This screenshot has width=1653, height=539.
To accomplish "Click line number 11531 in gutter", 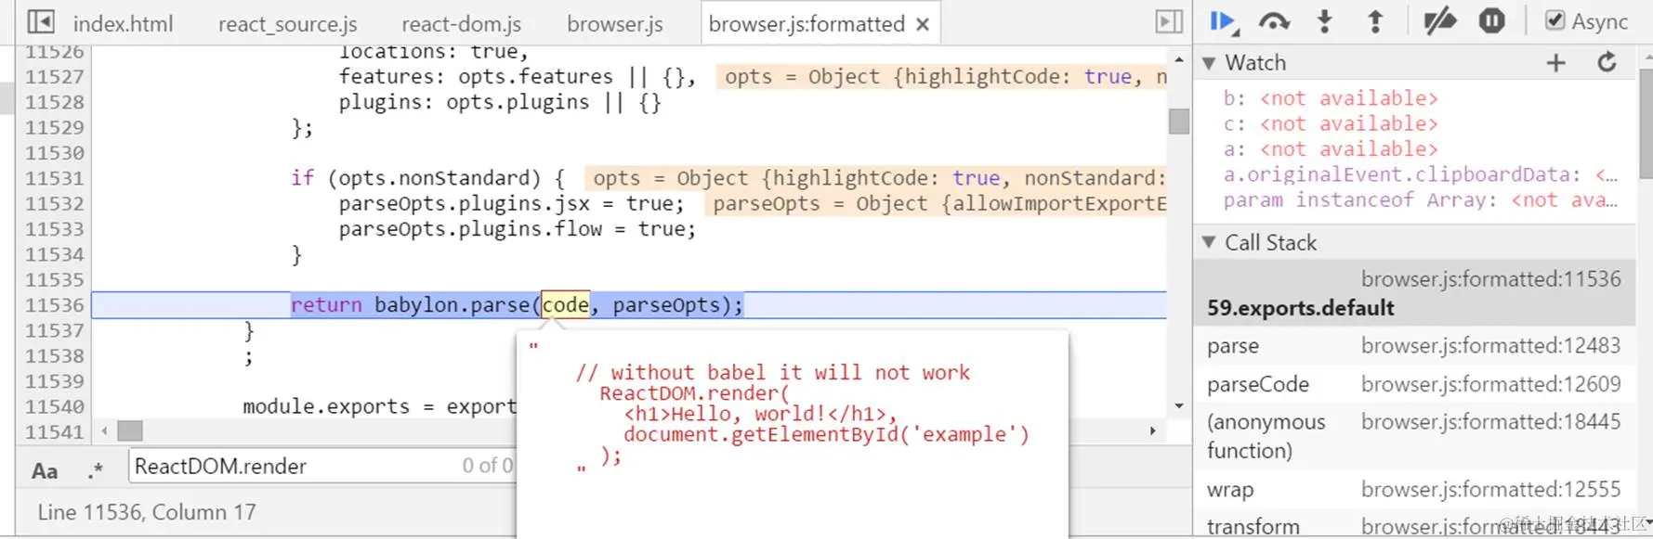I will tap(55, 178).
